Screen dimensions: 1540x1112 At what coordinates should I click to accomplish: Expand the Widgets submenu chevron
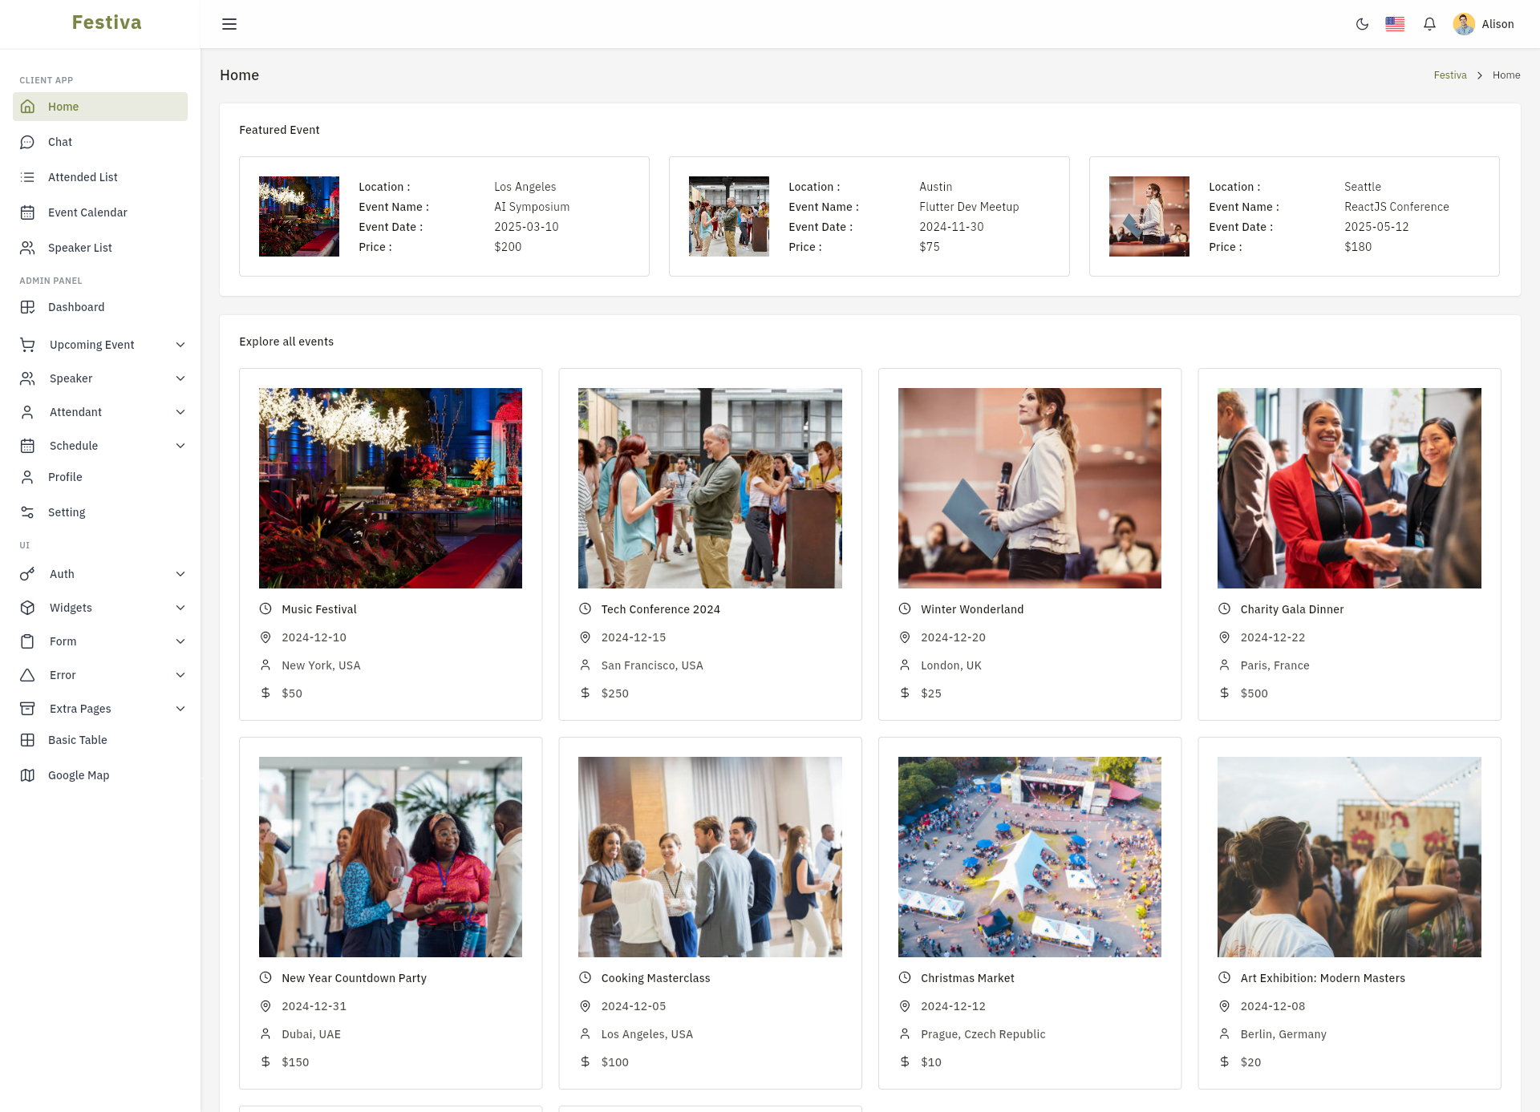click(180, 608)
